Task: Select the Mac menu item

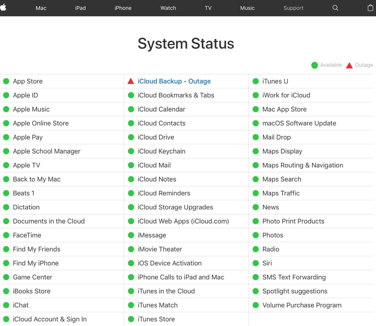Action: click(x=41, y=8)
